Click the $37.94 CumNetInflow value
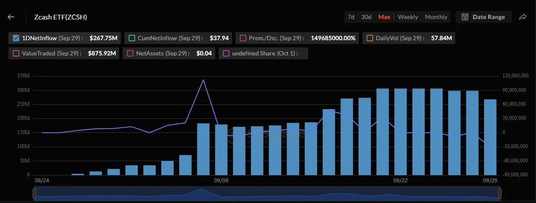 pos(219,38)
